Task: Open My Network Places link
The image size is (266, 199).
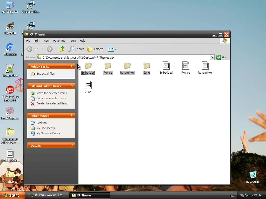Action: coord(48,133)
